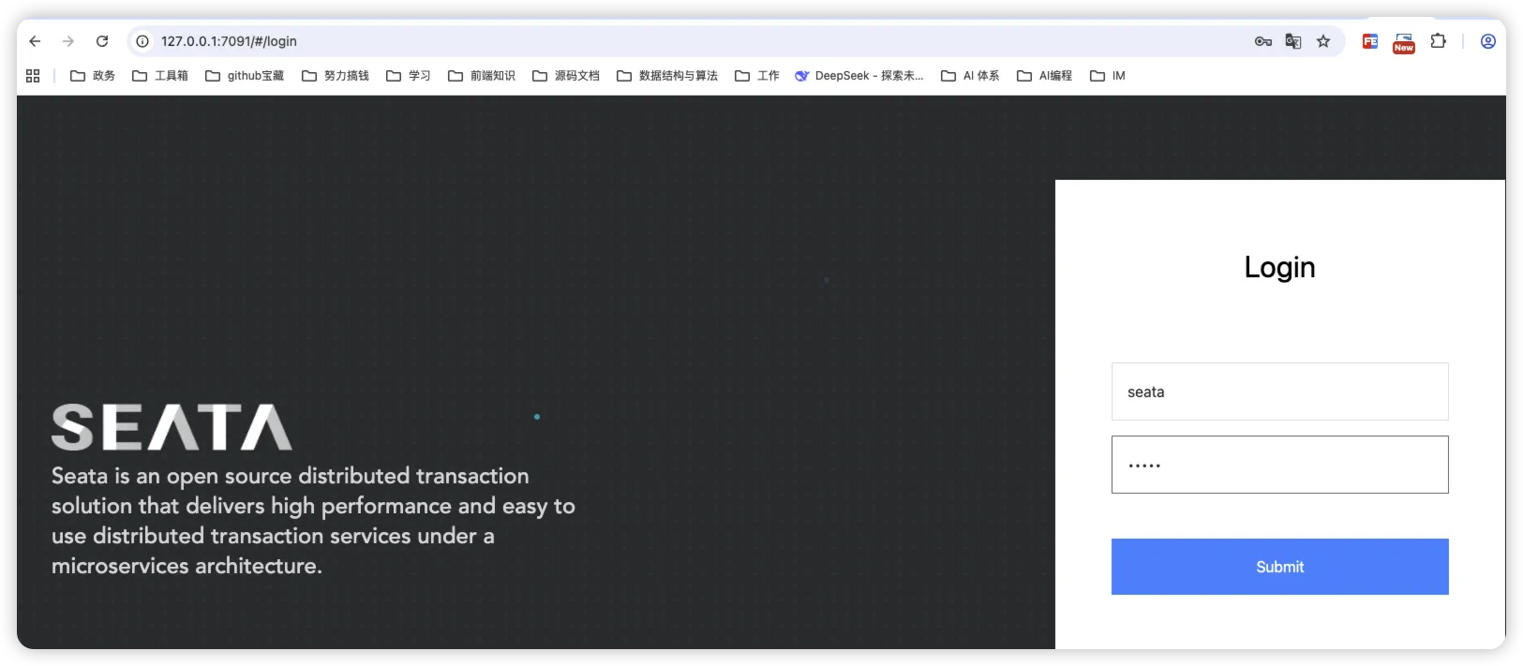1523x666 pixels.
Task: Open the red FE extension icon
Action: [1370, 41]
